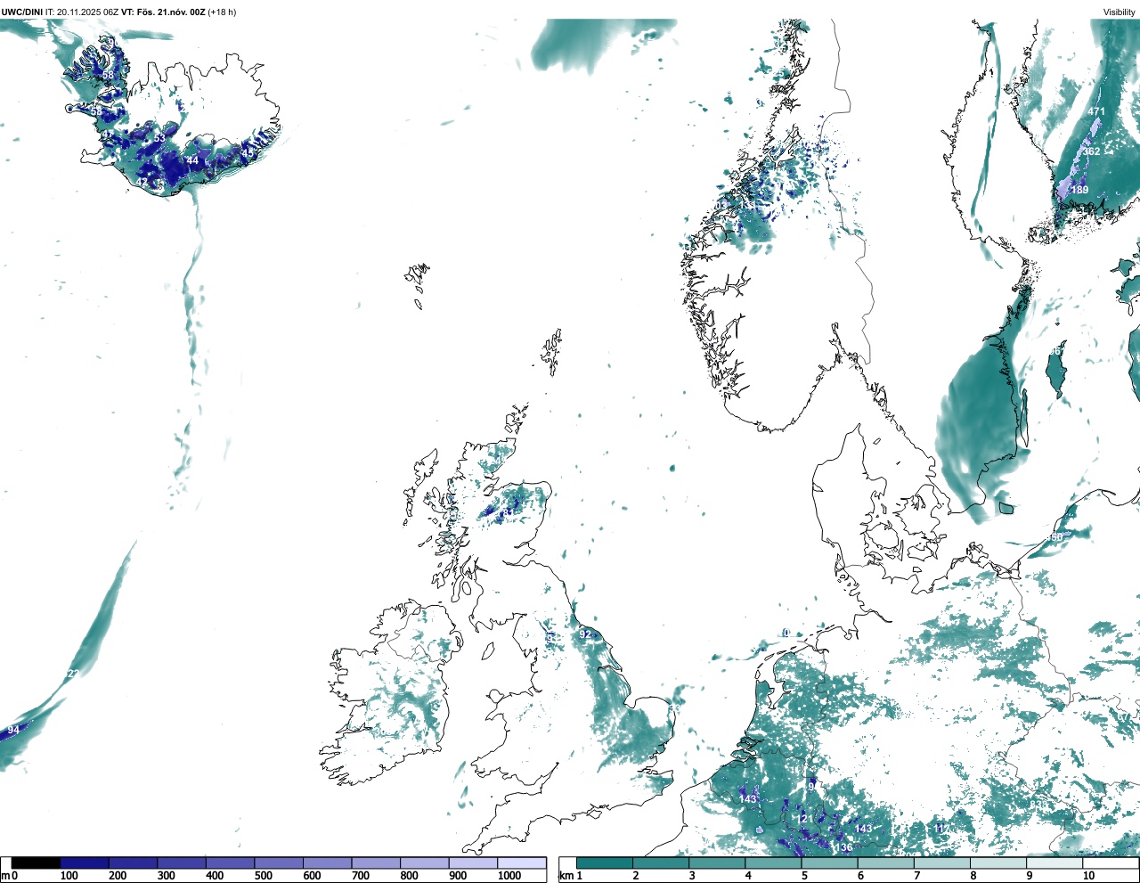The width and height of the screenshot is (1140, 883).
Task: Click the 3–4 km teal legend swatch
Action: click(717, 863)
